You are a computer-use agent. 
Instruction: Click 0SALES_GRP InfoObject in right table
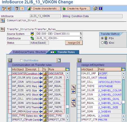pos(89,74)
